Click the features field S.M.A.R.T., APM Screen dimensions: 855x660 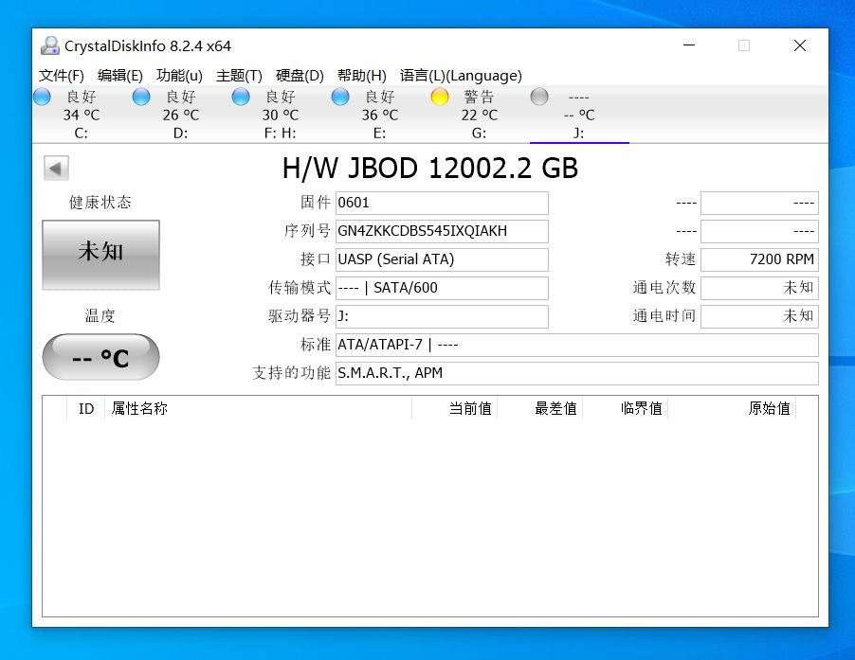[577, 373]
